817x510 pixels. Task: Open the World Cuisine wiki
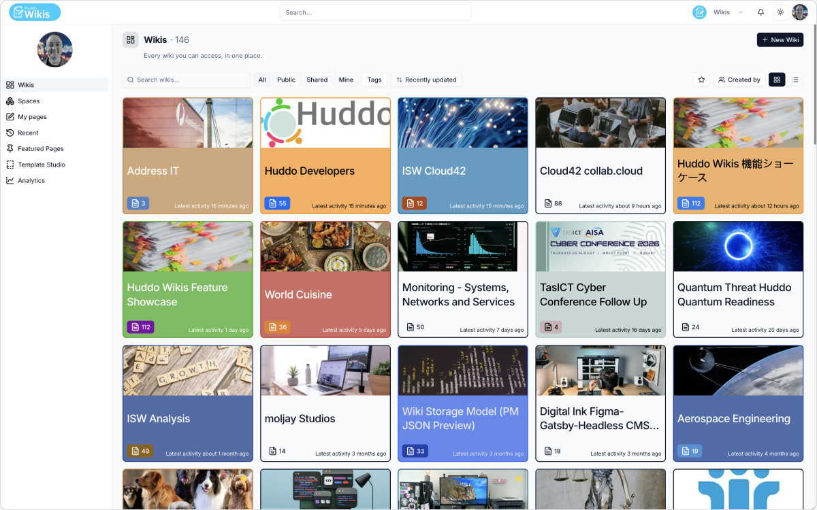325,279
